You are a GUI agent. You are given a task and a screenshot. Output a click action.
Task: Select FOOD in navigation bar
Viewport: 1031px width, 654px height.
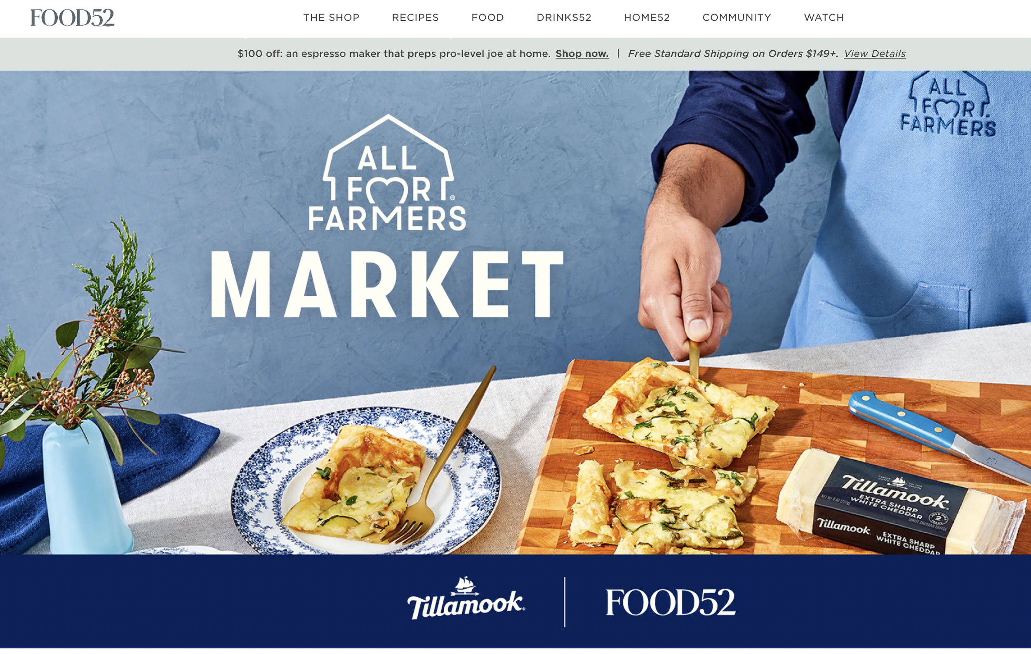coord(488,18)
